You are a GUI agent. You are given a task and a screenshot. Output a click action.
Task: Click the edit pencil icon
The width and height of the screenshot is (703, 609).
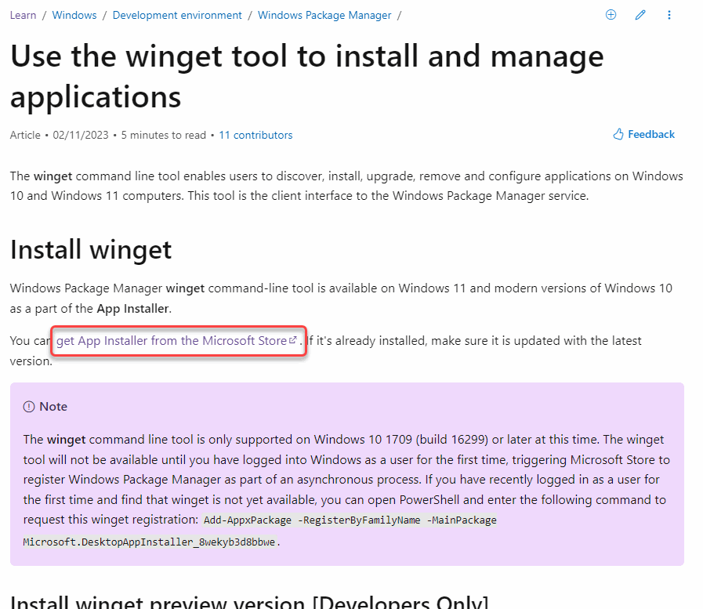[640, 15]
